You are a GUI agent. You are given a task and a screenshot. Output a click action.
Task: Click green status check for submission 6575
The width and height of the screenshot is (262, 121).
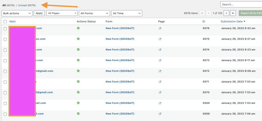(x=78, y=39)
